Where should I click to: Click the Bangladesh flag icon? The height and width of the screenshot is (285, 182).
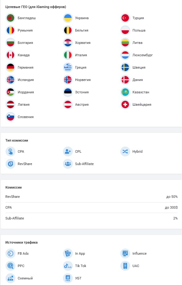[10, 18]
